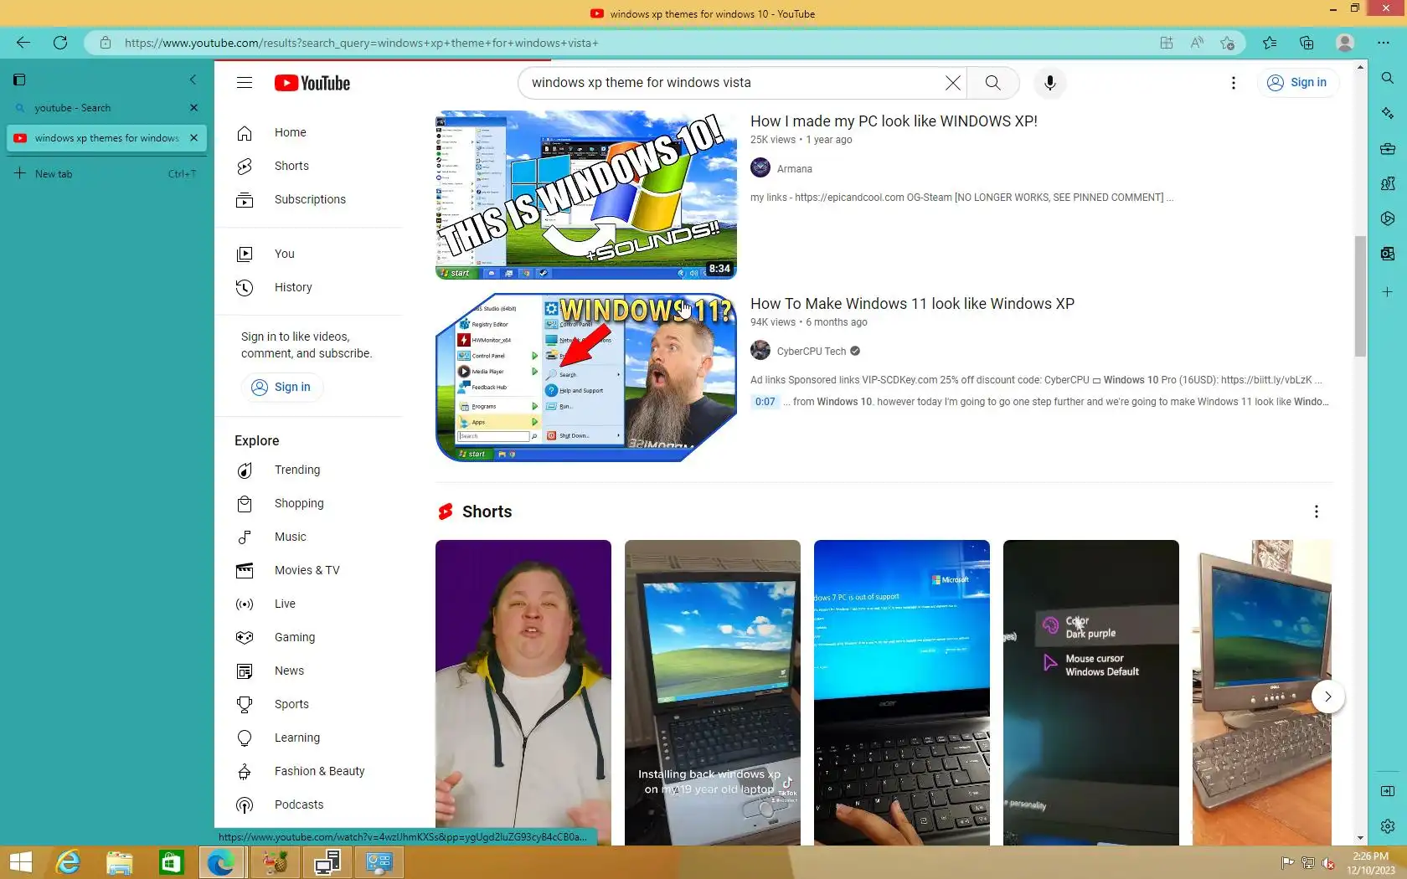Image resolution: width=1407 pixels, height=879 pixels.
Task: Open video 'How I made my PC look like WINDOWS XP!'
Action: [894, 121]
